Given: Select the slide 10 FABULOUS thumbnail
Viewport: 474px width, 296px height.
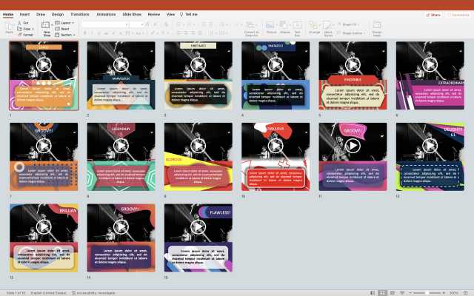Looking at the screenshot, I should pos(275,157).
